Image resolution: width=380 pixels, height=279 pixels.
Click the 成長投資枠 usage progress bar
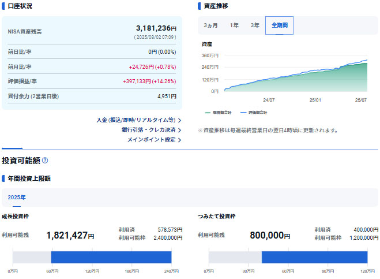coord(92,257)
